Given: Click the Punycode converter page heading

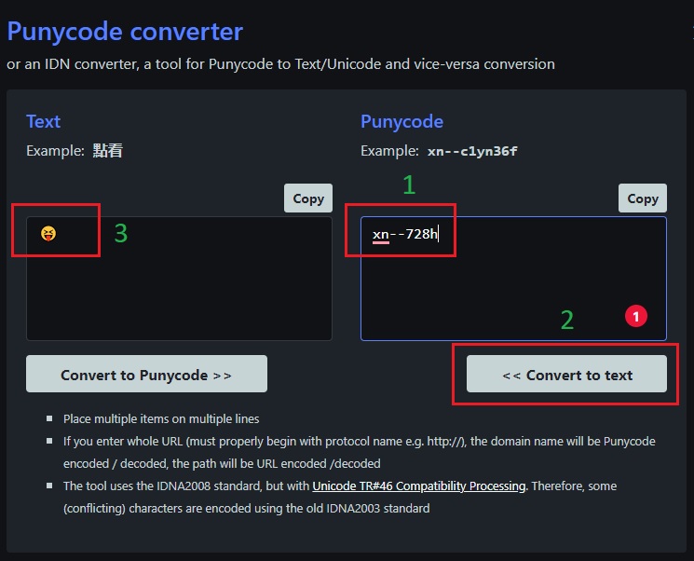Looking at the screenshot, I should [125, 32].
